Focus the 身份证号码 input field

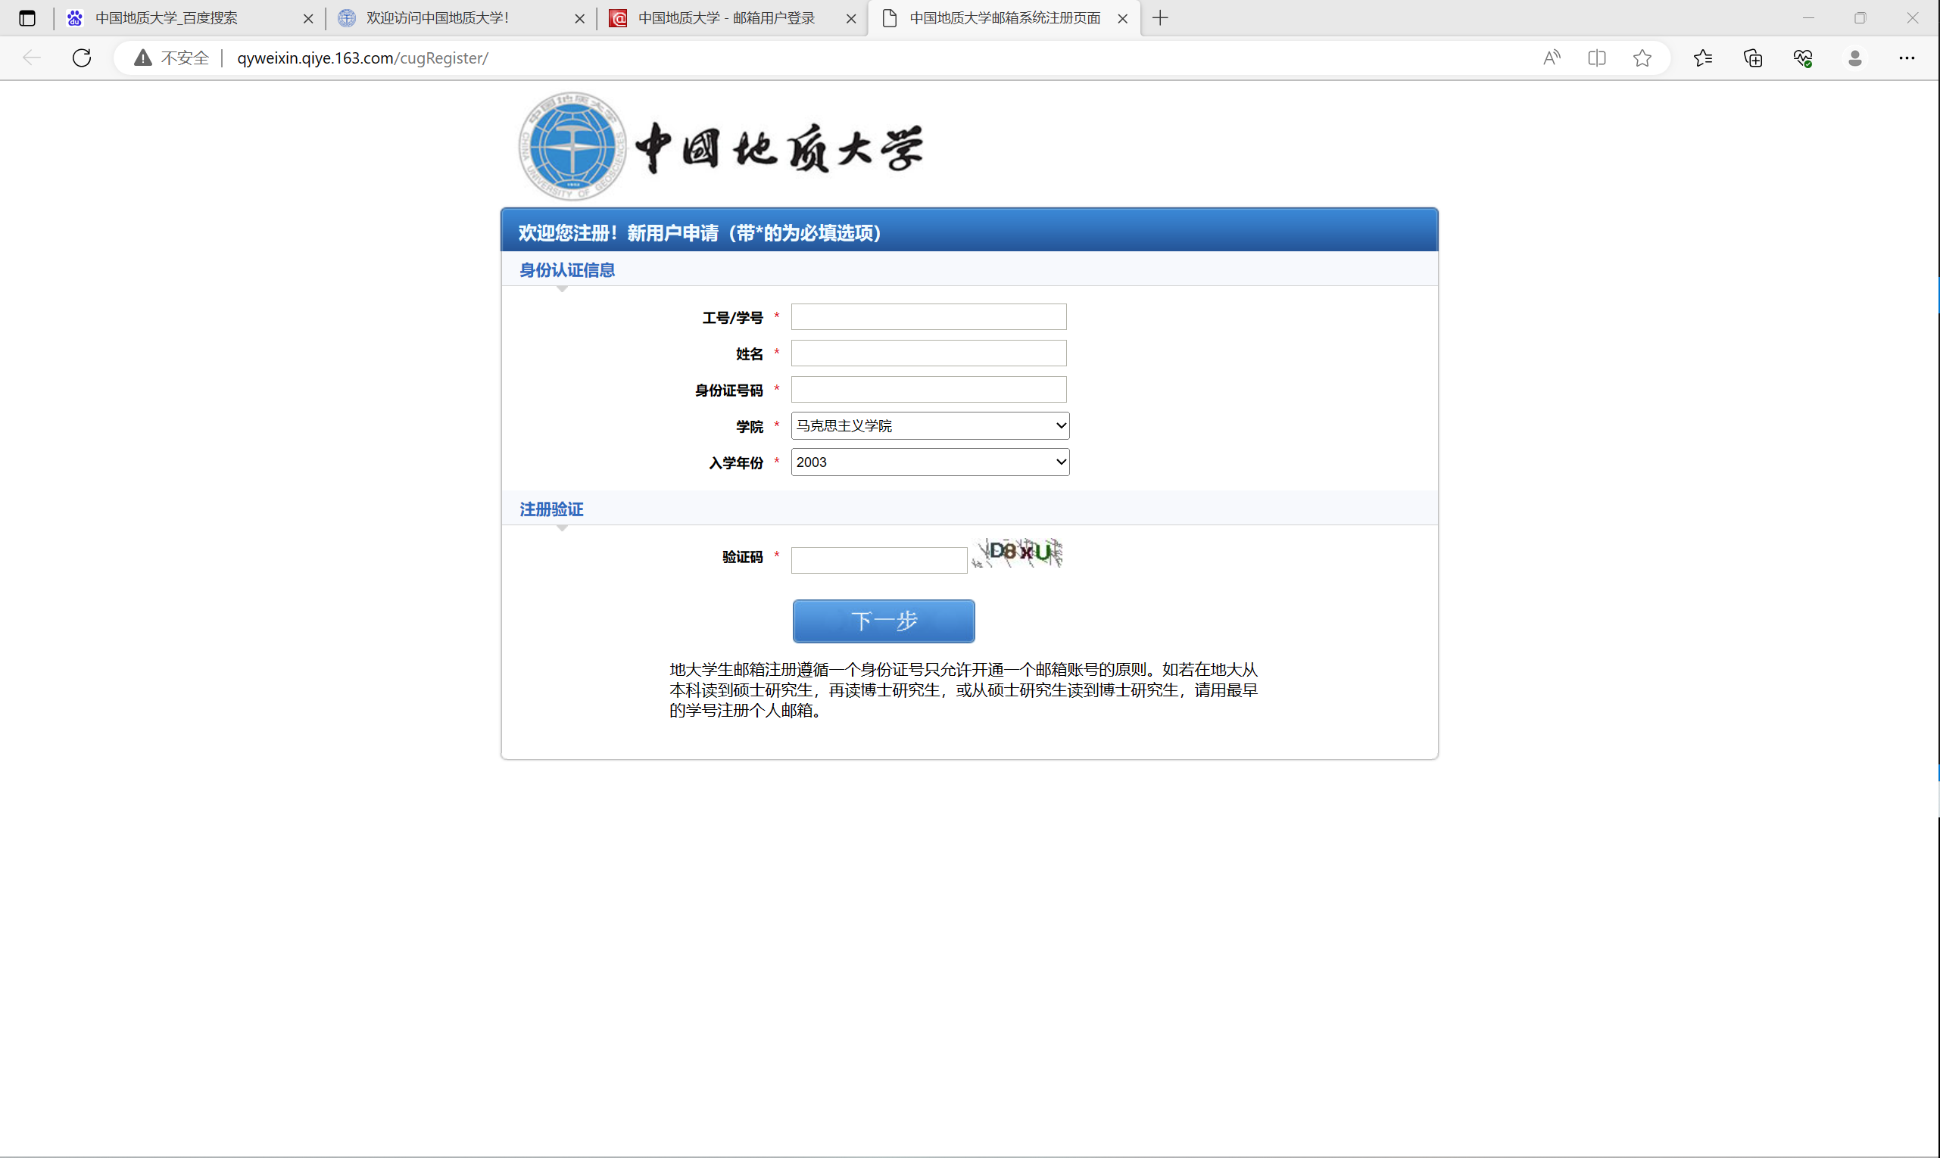pyautogui.click(x=928, y=389)
